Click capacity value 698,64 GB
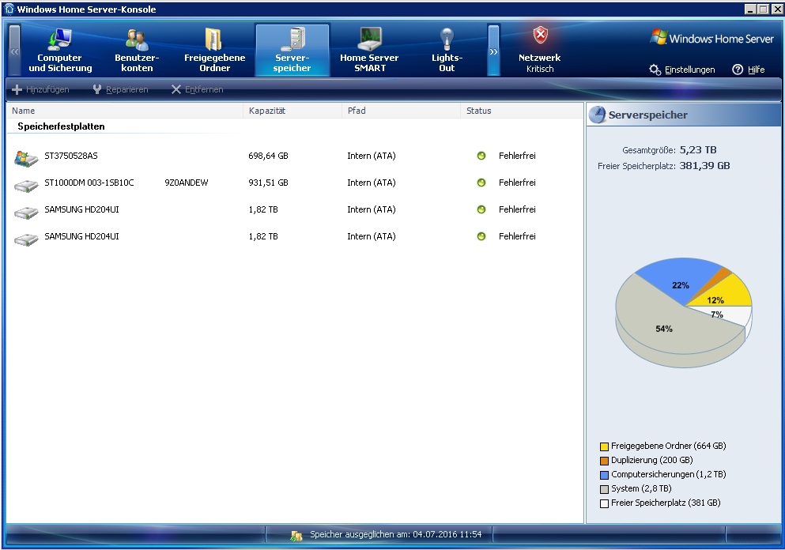785x550 pixels. pos(268,156)
